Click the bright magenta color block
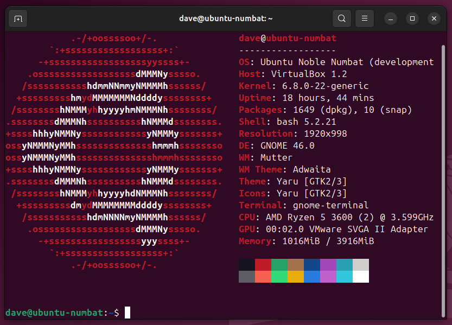 click(x=328, y=277)
